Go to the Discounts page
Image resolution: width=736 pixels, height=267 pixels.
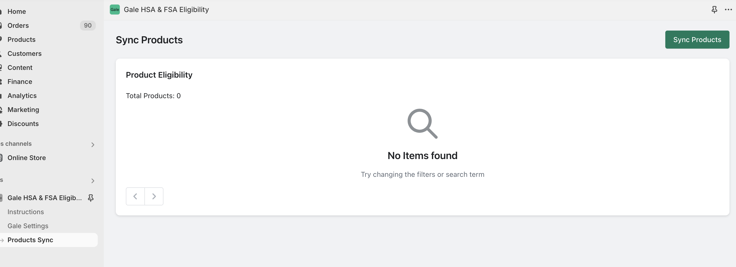coord(23,123)
